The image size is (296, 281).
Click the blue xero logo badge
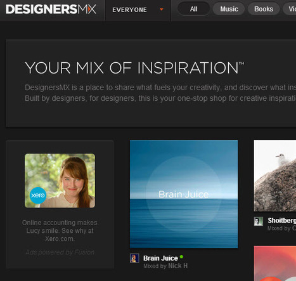(x=38, y=195)
